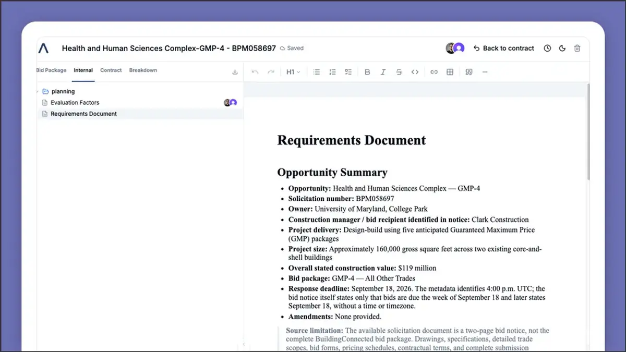Click the Opportunity Summary heading
This screenshot has height=352, width=626.
(x=332, y=173)
